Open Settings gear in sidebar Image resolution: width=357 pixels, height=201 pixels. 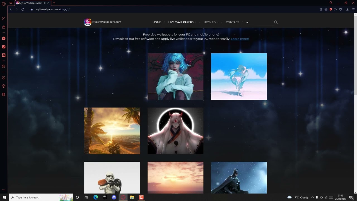coord(4,94)
